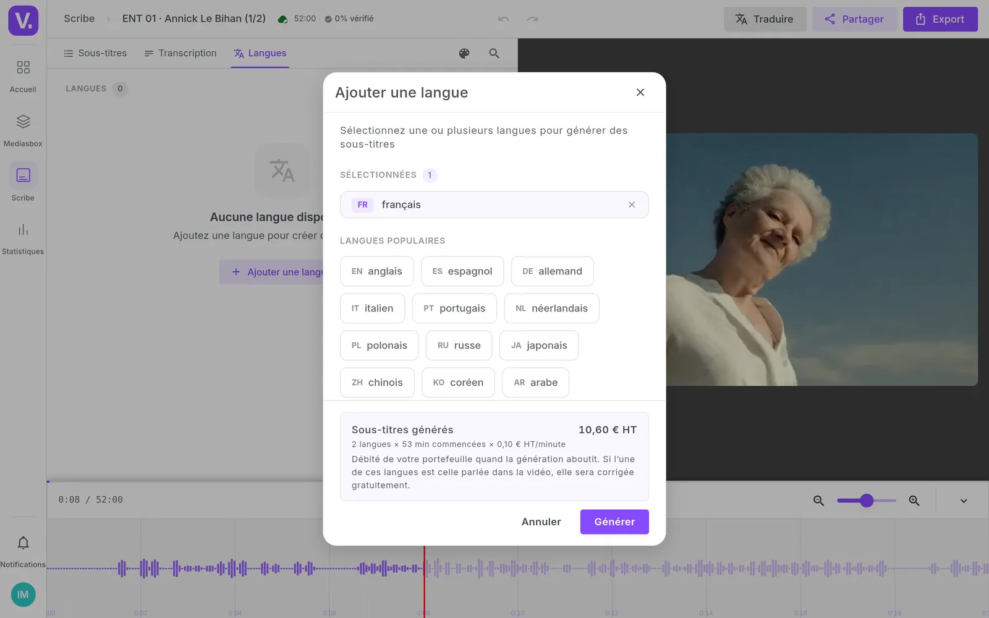Open the color palette theme icon
The height and width of the screenshot is (618, 989).
(464, 53)
